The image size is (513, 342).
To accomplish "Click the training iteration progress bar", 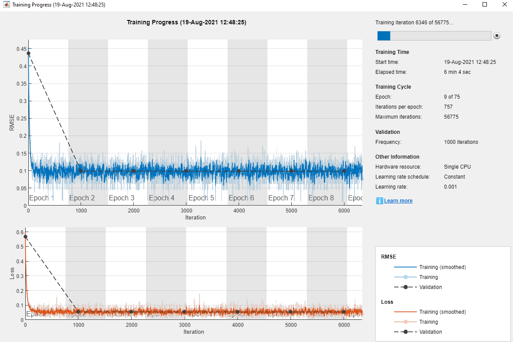I will coord(434,36).
